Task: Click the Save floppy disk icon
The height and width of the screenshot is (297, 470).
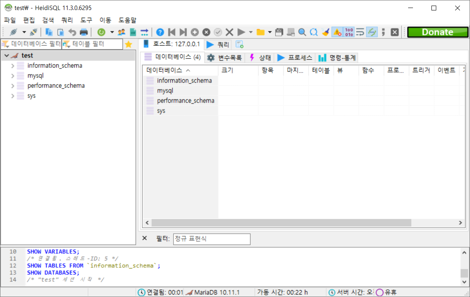Action: 279,32
